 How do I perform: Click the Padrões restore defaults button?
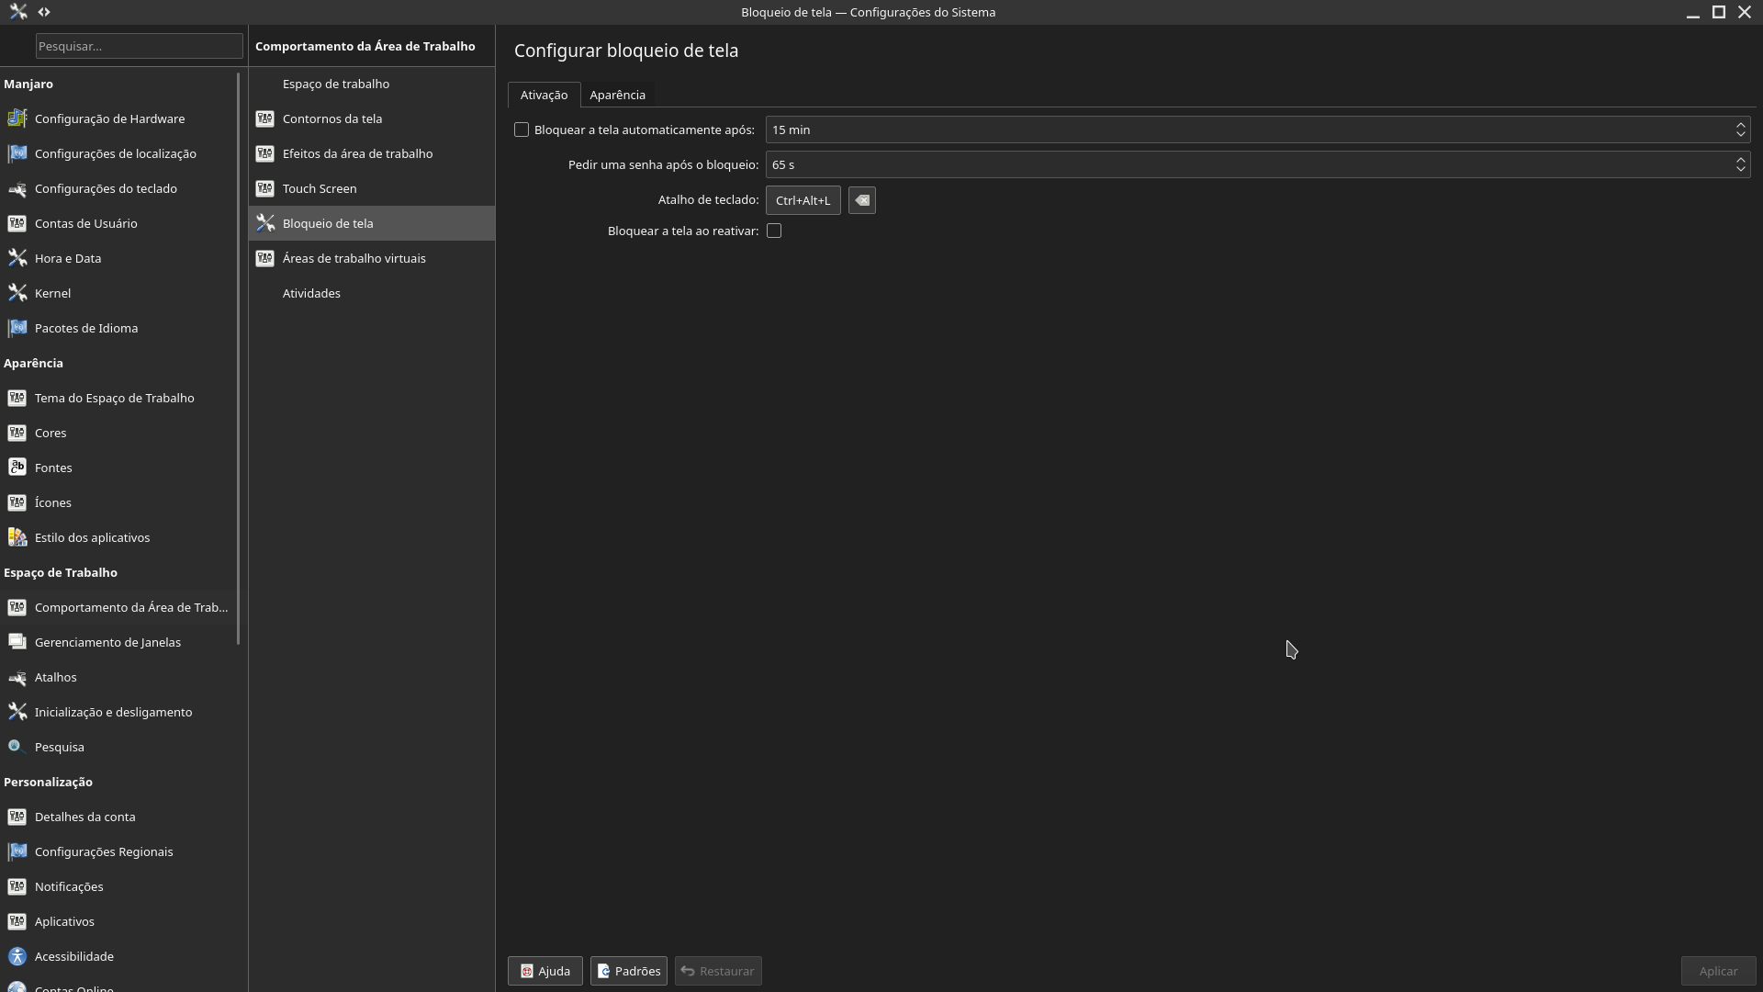click(x=627, y=970)
